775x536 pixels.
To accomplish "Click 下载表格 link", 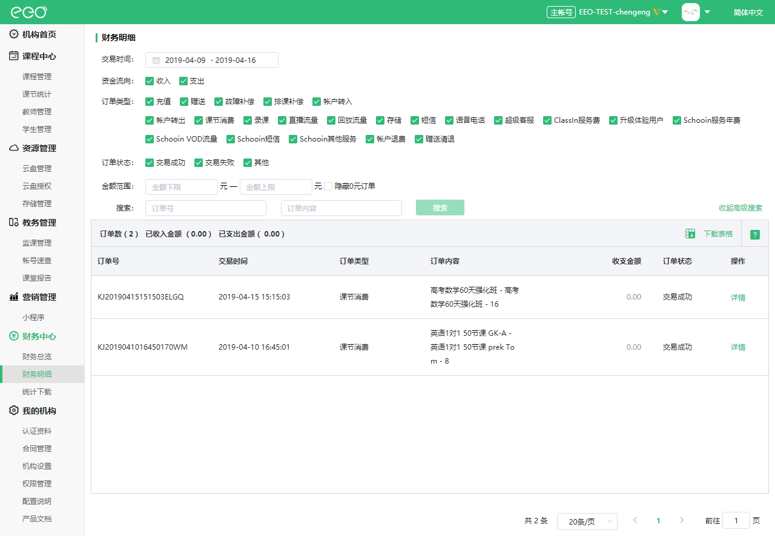I will pos(718,234).
